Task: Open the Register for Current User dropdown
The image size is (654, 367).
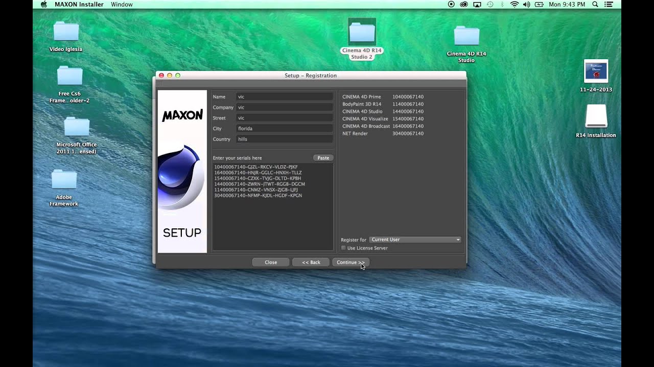Action: point(415,240)
